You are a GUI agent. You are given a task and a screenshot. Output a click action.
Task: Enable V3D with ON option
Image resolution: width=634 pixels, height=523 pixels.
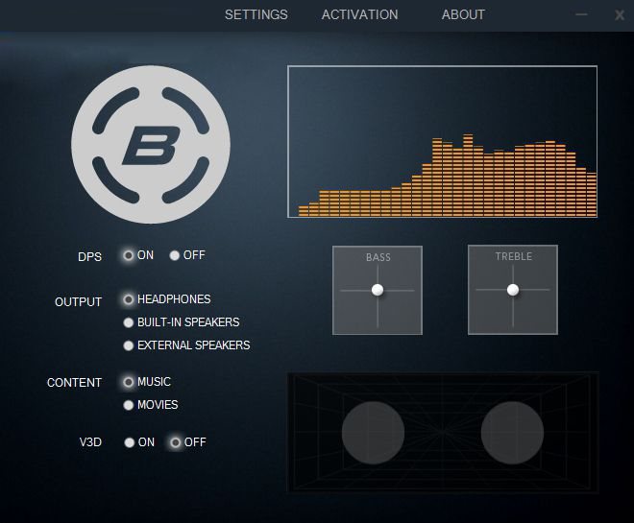(x=129, y=442)
